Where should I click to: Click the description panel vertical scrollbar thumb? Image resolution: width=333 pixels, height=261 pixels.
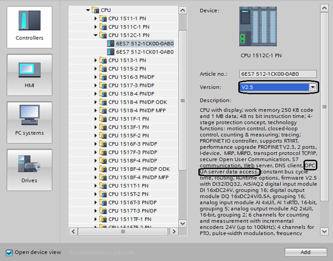324,107
